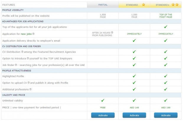Open the Job finder help icon

16,65
